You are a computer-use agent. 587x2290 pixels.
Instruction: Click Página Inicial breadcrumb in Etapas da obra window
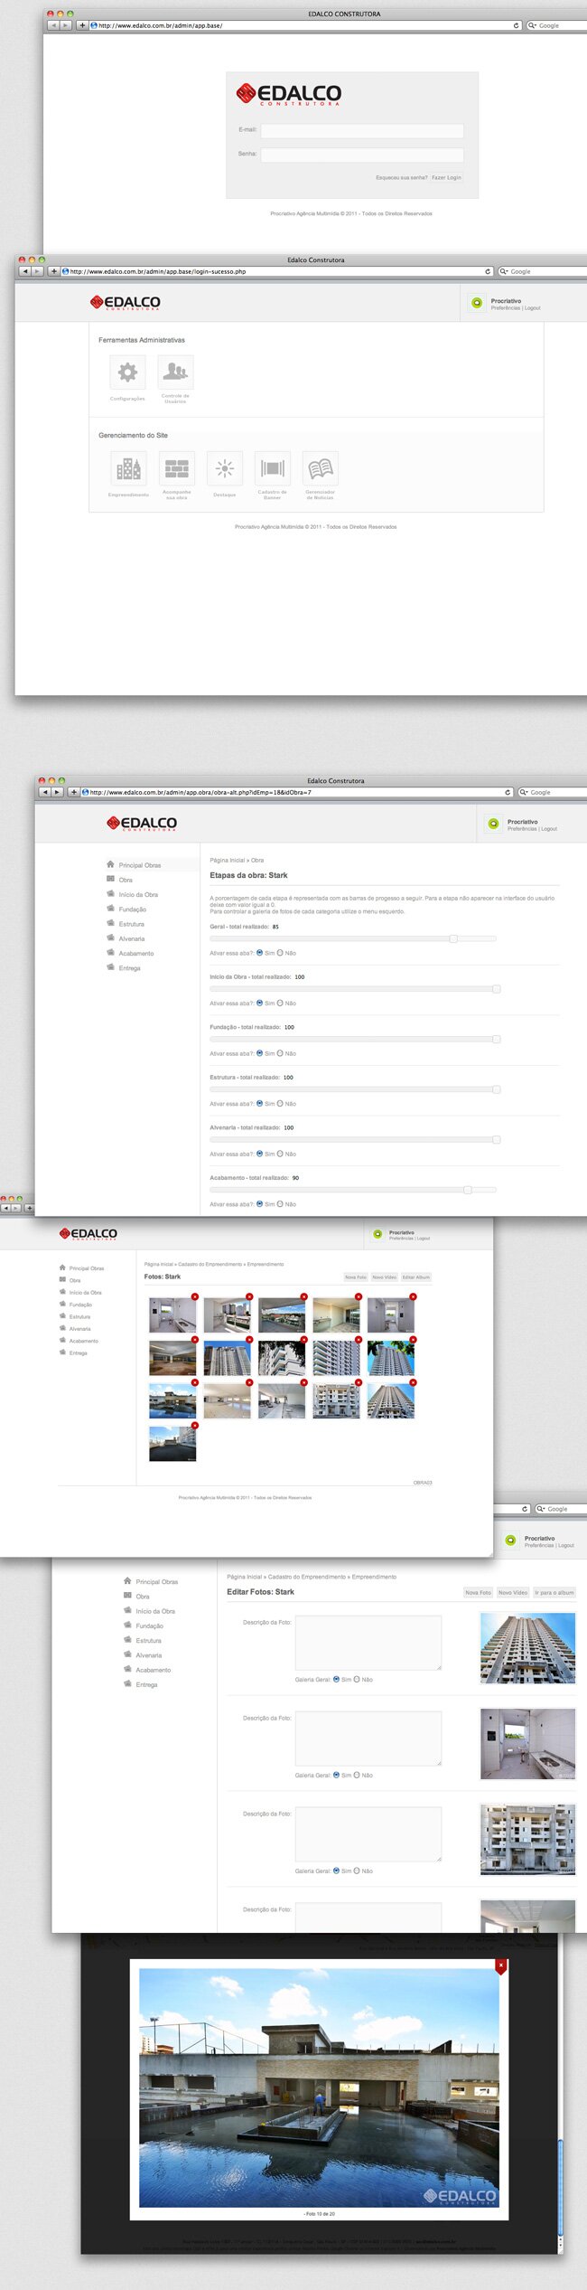228,860
